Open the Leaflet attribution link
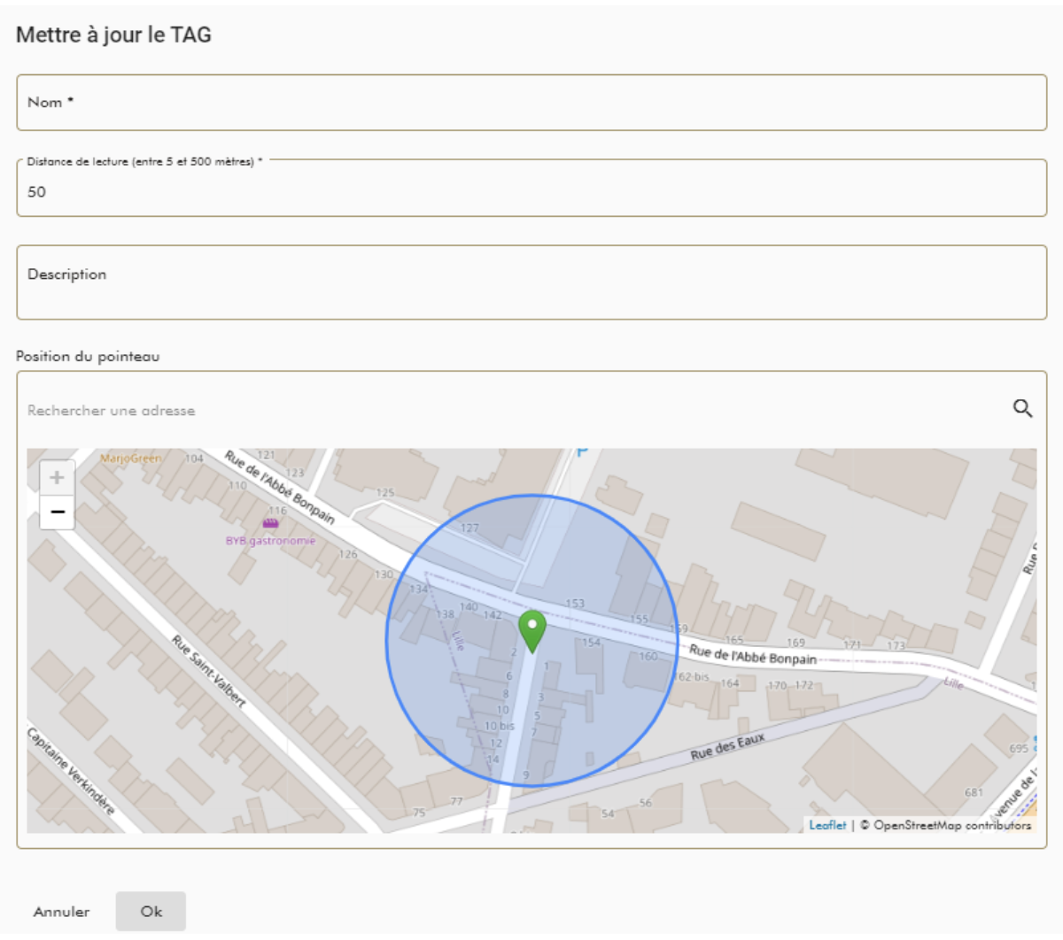 (x=827, y=825)
